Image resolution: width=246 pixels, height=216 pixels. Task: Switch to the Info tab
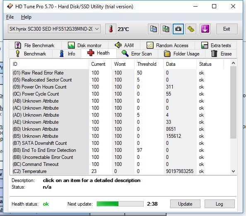pyautogui.click(x=67, y=54)
